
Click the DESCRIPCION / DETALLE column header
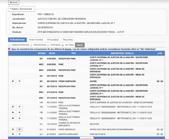click(x=122, y=53)
